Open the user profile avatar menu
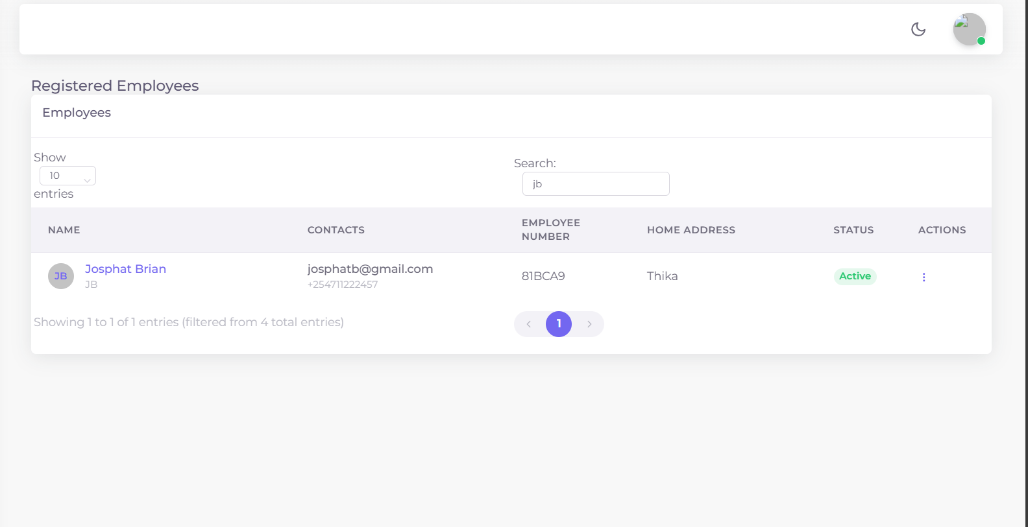1028x527 pixels. 969,29
